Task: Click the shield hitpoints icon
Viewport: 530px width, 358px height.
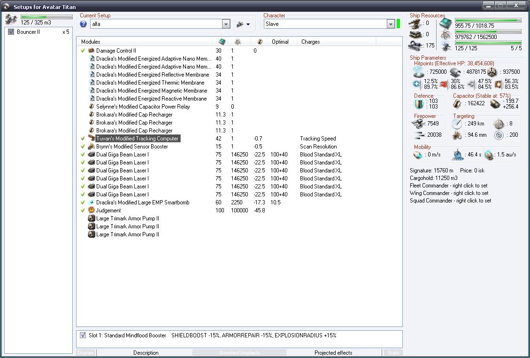Action: click(x=419, y=72)
